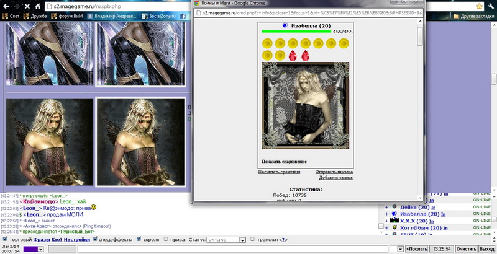
Task: Expand the plus beside Изабелла (20) in list
Action: point(386,214)
